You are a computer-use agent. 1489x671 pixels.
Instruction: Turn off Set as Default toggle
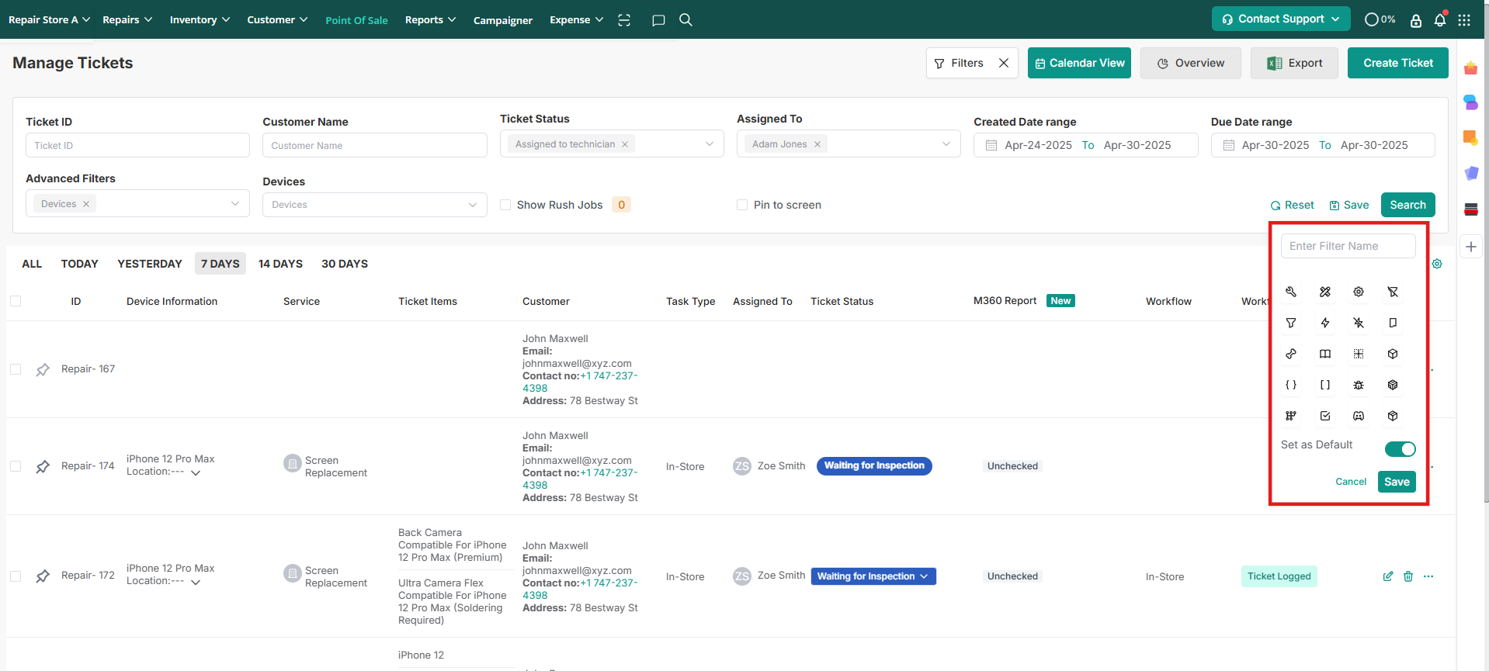1400,449
